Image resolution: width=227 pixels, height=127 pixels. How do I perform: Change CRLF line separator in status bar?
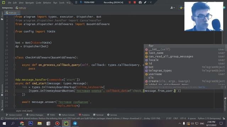click(x=176, y=119)
